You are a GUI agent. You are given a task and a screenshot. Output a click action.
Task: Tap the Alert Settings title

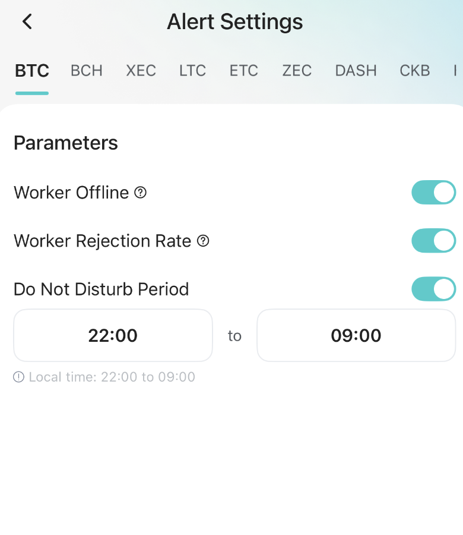(x=235, y=21)
